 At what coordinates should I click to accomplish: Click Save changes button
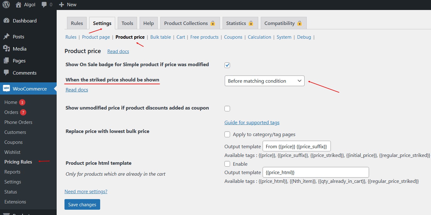[82, 204]
